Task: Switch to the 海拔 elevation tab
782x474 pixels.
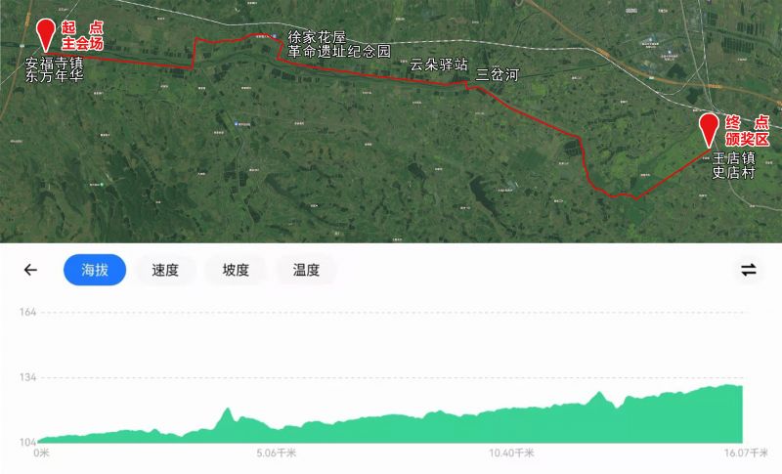Action: 95,270
